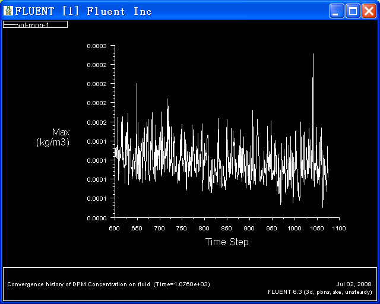Close the FLUENT graphics window
Viewport: 380px width, 304px height.
(368, 11)
